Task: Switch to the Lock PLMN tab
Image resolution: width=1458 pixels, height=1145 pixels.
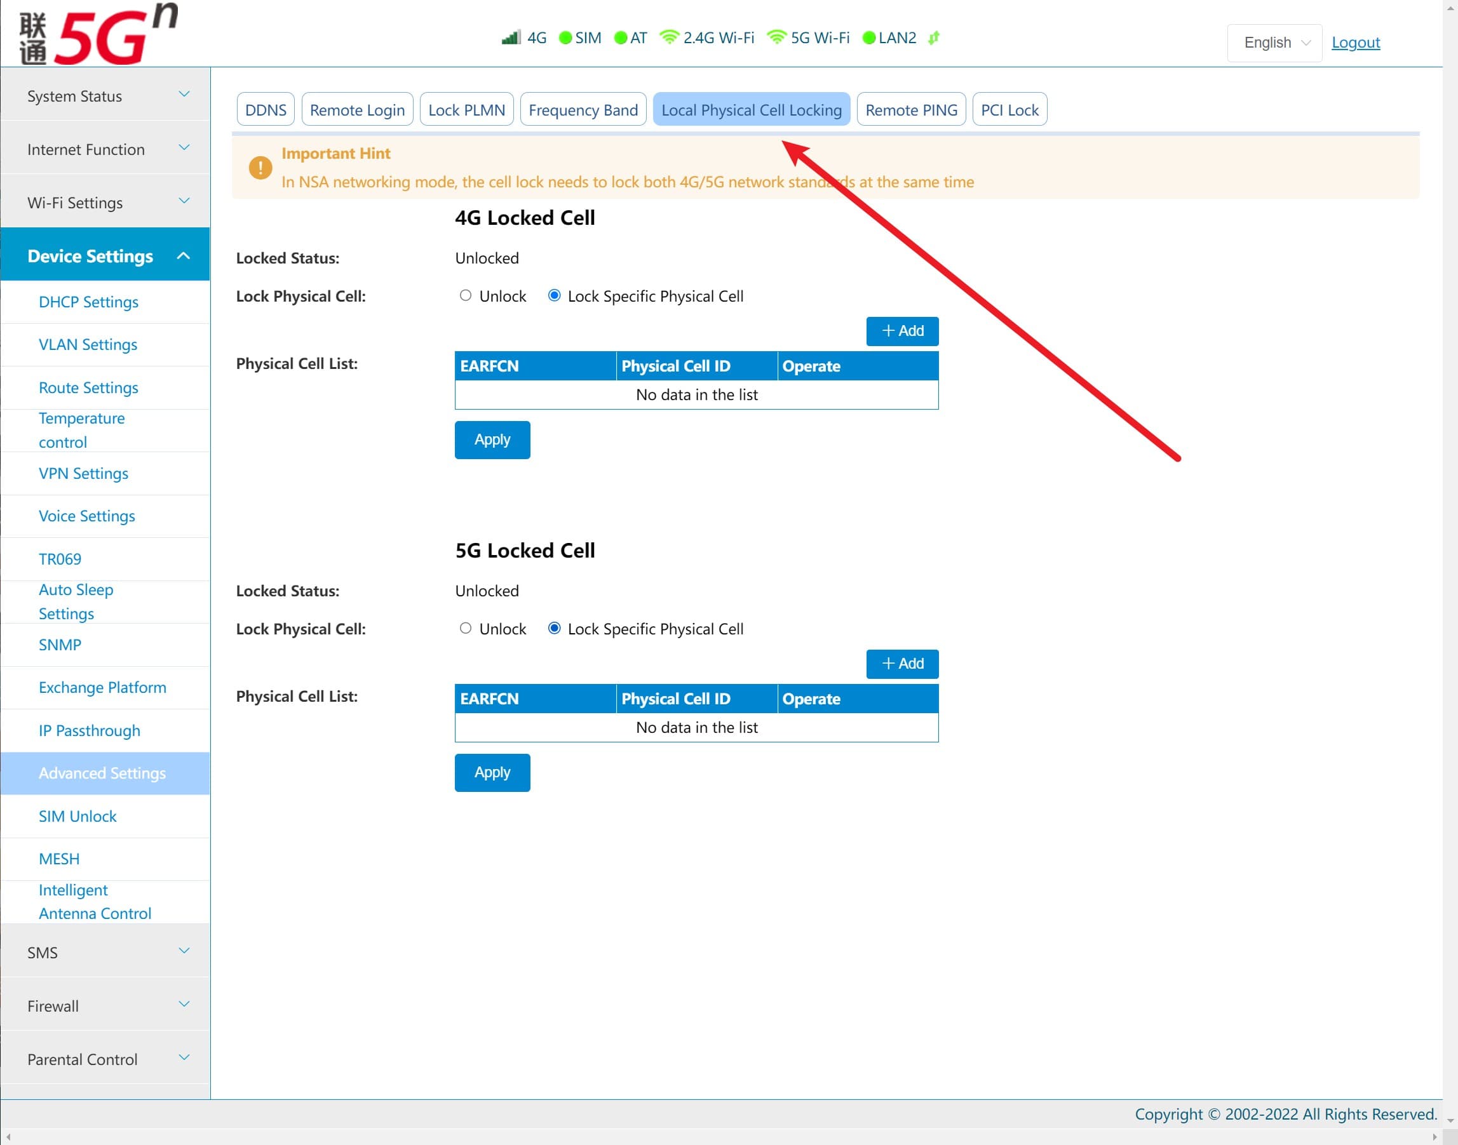Action: click(467, 109)
